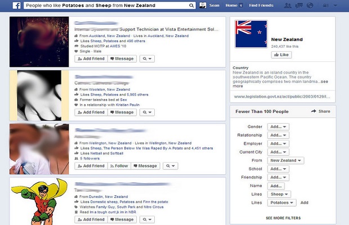Go to Sean's profile link
349x225 pixels.
[214, 5]
